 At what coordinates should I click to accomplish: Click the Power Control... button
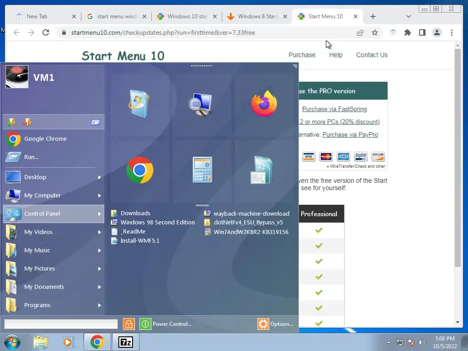coord(172,324)
